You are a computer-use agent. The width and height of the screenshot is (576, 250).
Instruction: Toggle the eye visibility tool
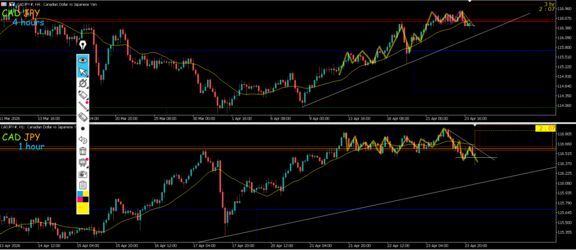83,60
